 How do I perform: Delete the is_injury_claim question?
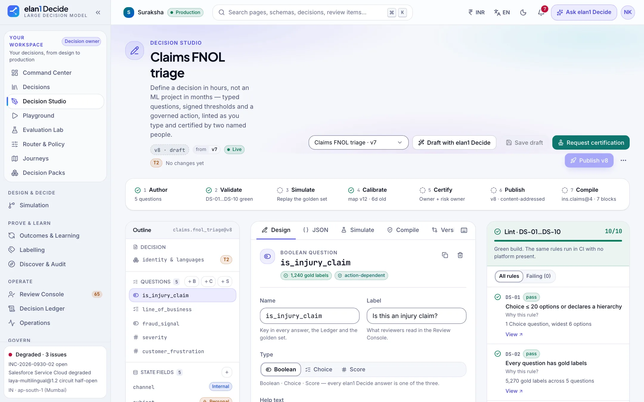[x=460, y=255]
